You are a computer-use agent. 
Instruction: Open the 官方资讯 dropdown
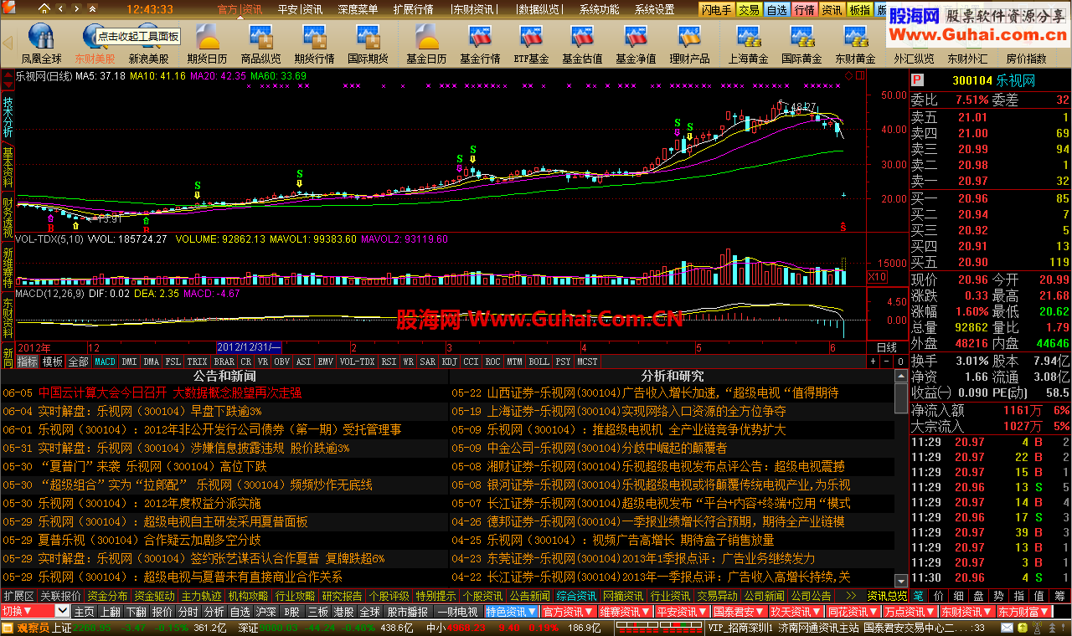(x=569, y=612)
